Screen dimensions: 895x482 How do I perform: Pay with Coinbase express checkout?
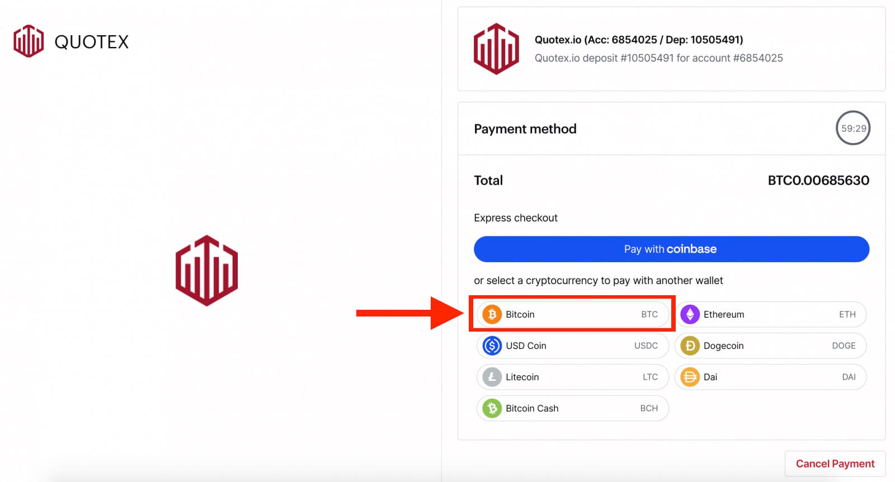click(x=671, y=249)
